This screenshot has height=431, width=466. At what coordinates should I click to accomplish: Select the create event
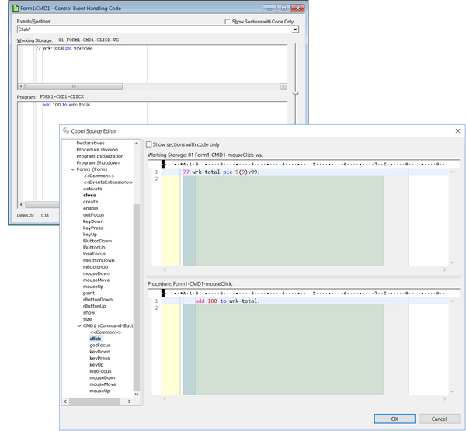pos(90,202)
